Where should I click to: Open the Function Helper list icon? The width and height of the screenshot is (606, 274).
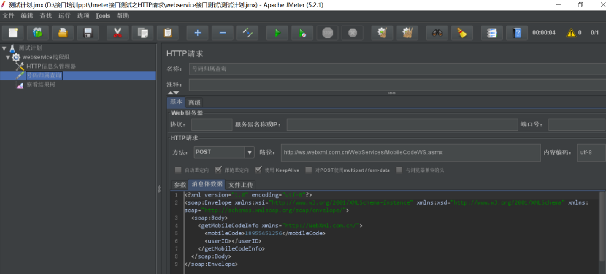point(492,33)
